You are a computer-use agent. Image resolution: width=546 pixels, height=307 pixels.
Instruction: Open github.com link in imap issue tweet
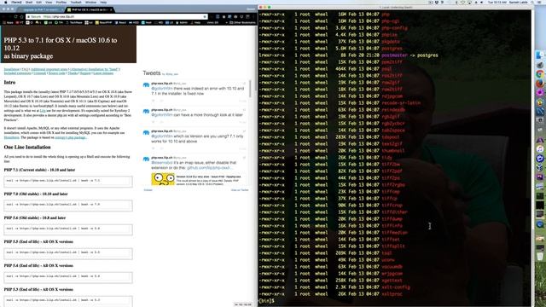210,168
